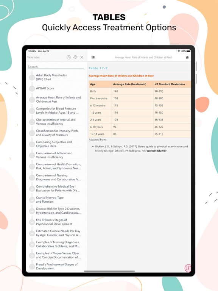Select the 110 average rate cell
This screenshot has width=218, height=291.
click(x=132, y=113)
